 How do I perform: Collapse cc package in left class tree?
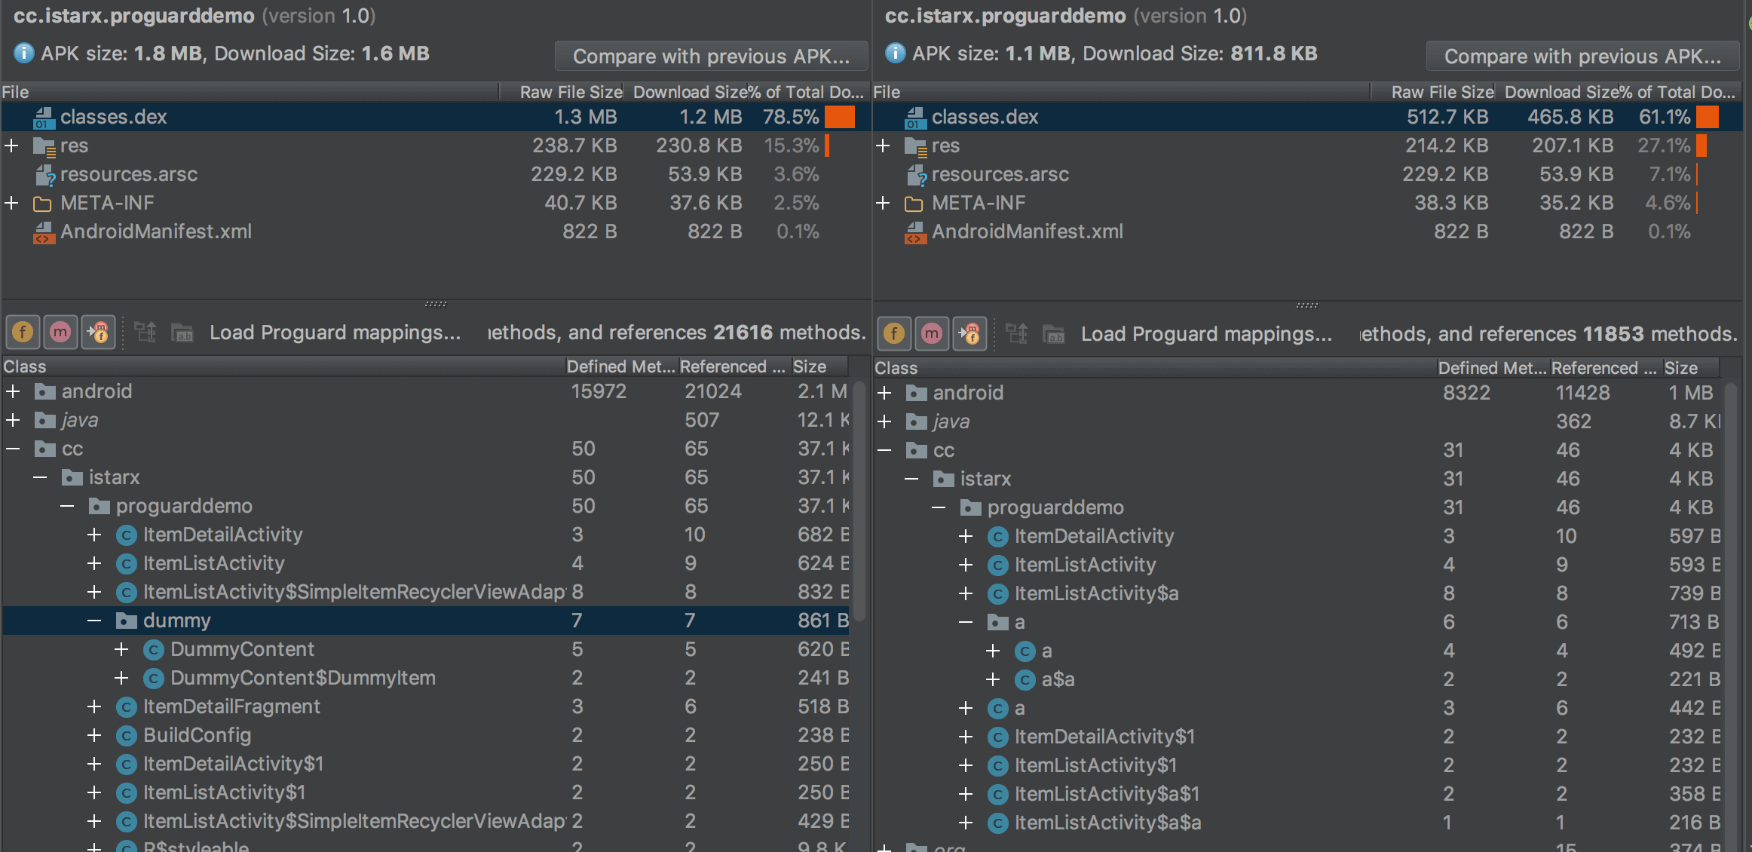coord(13,449)
